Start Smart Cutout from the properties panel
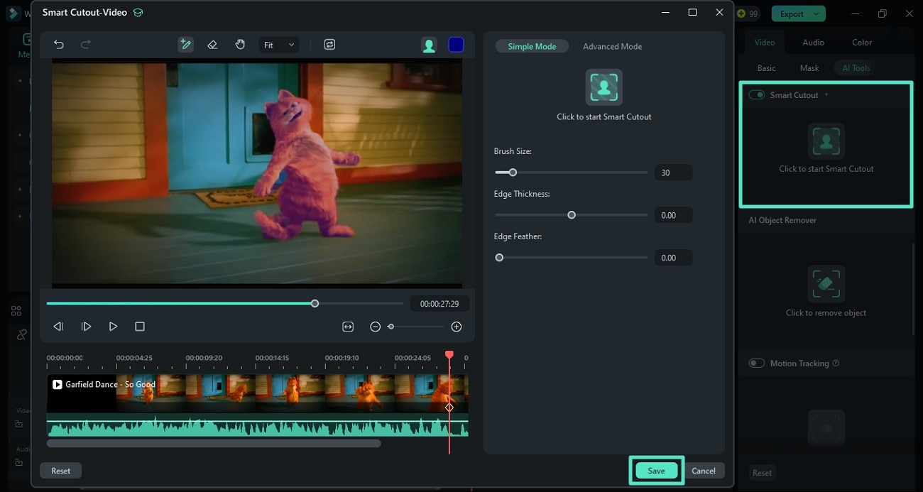This screenshot has width=923, height=492. coord(826,141)
